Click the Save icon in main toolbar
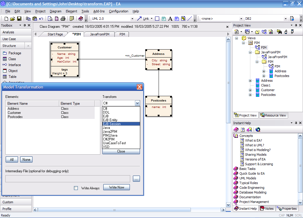 [19, 19]
